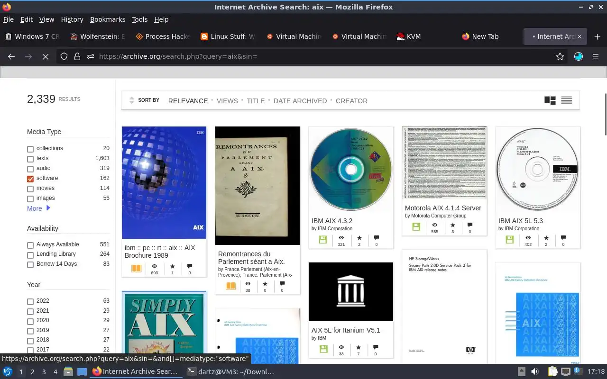607x379 pixels.
Task: Open the Simply AIX book cover thumbnail
Action: click(164, 328)
